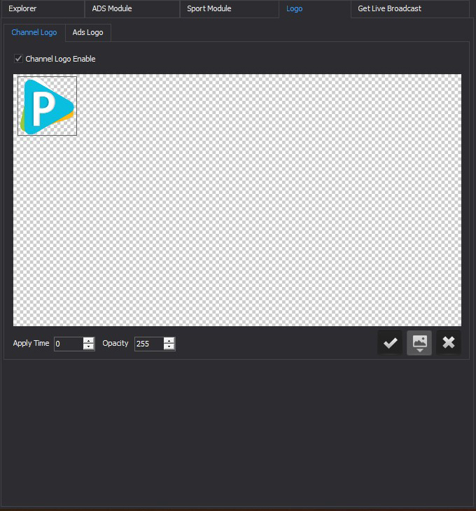Decrease Apply Time with the down arrow
The width and height of the screenshot is (476, 511).
89,346
